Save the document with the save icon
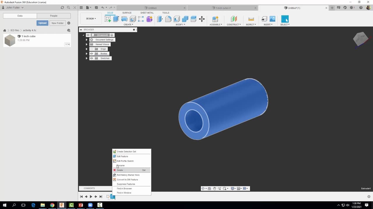Image resolution: width=373 pixels, height=209 pixels. (x=96, y=8)
